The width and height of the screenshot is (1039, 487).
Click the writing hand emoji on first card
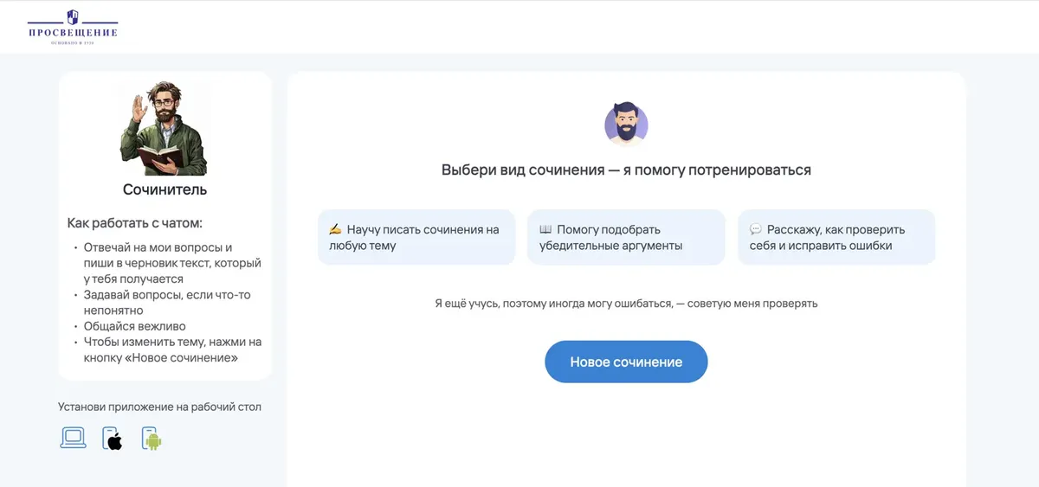pyautogui.click(x=336, y=230)
